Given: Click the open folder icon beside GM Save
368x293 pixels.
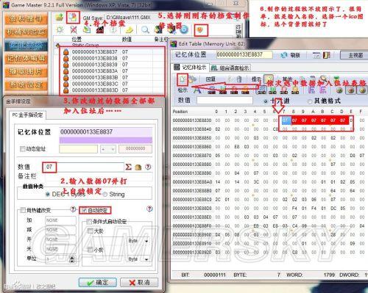Looking at the screenshot, I should 60,18.
